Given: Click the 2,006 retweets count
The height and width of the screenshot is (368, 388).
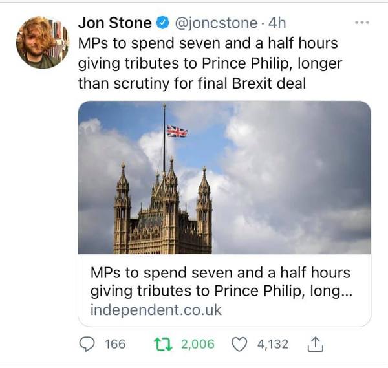Looking at the screenshot, I should point(197,344).
